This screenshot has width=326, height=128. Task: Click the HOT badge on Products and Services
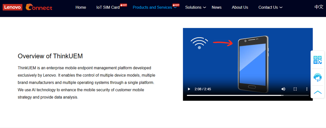coord(176,5)
